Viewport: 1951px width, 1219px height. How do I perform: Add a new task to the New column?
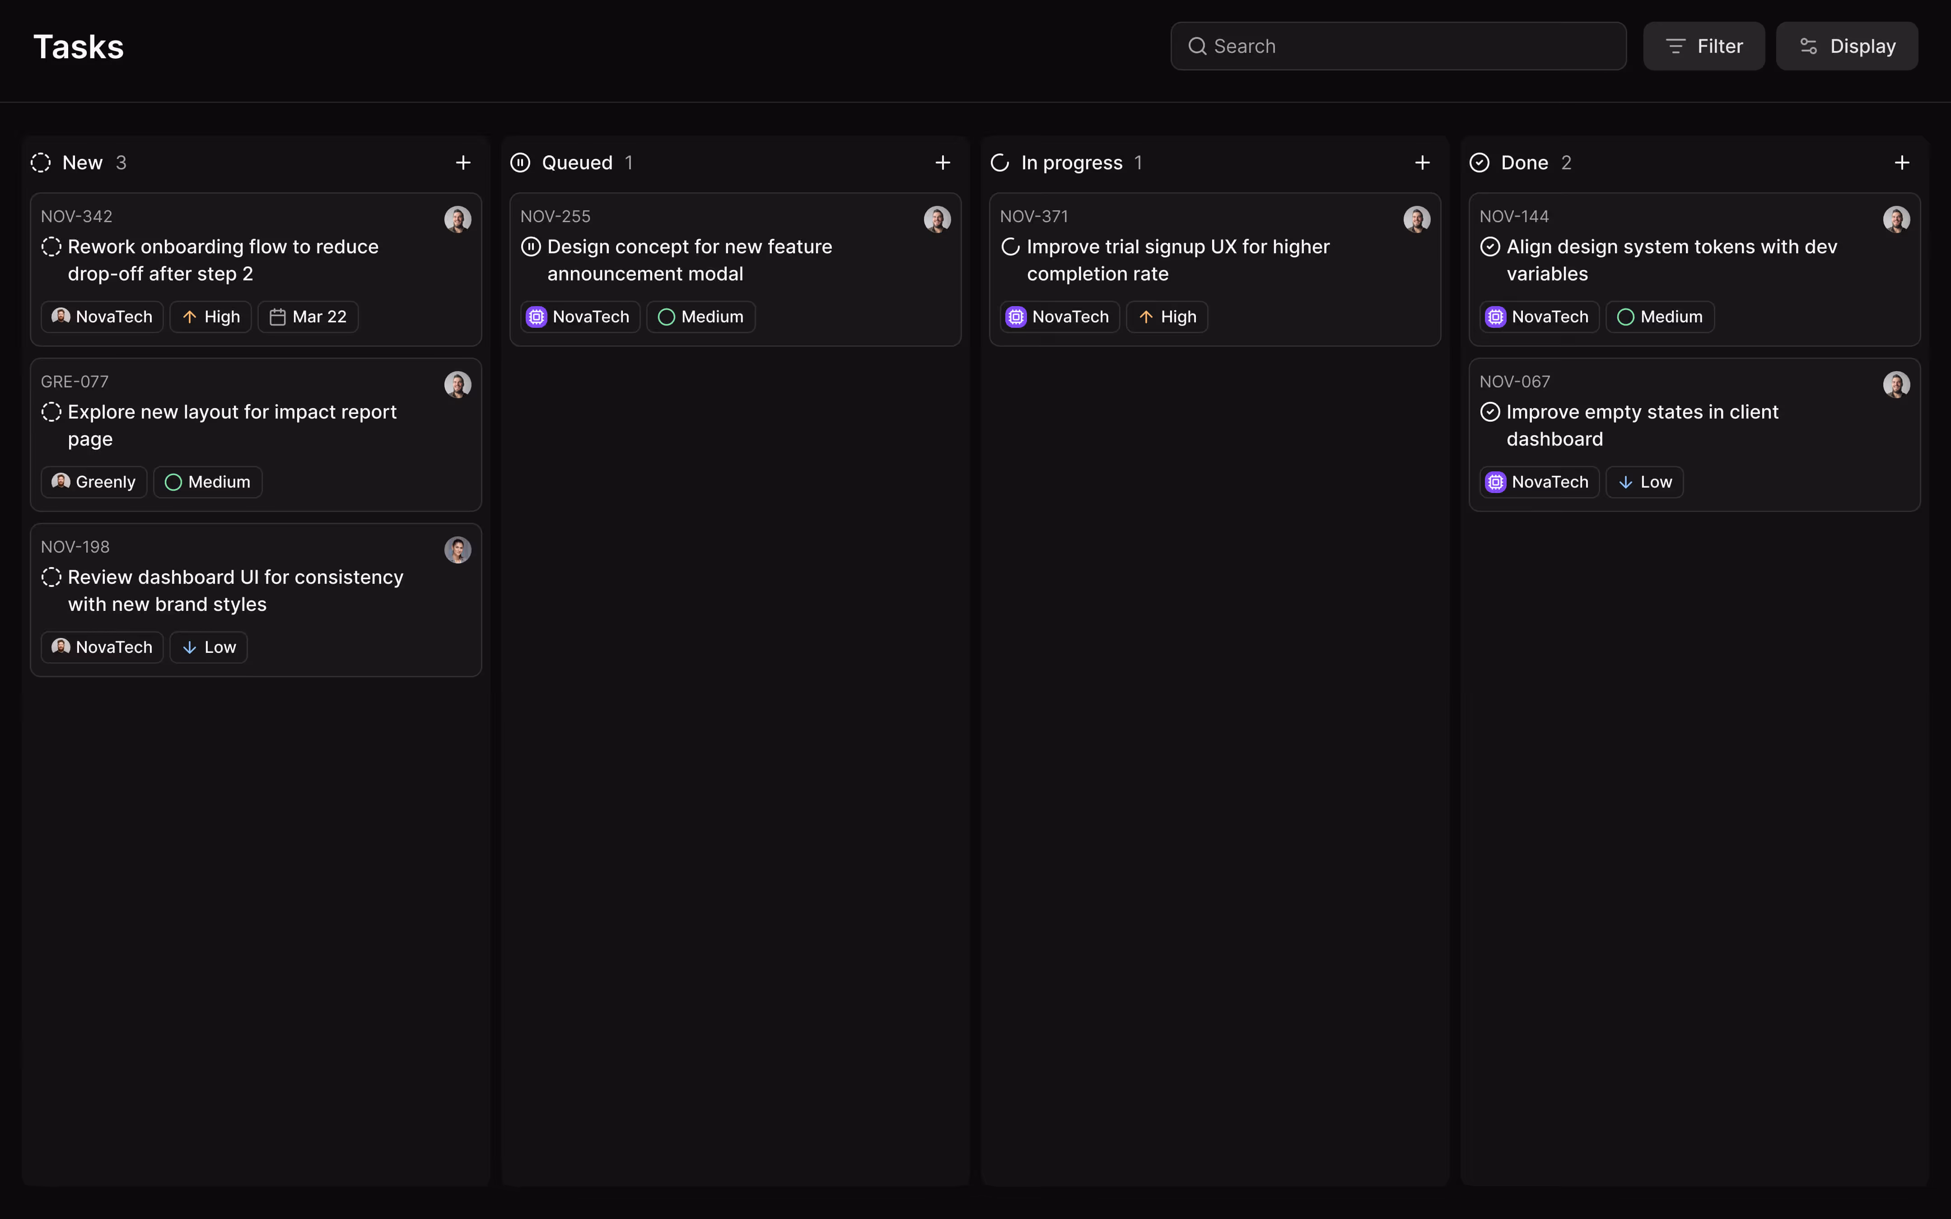point(463,162)
